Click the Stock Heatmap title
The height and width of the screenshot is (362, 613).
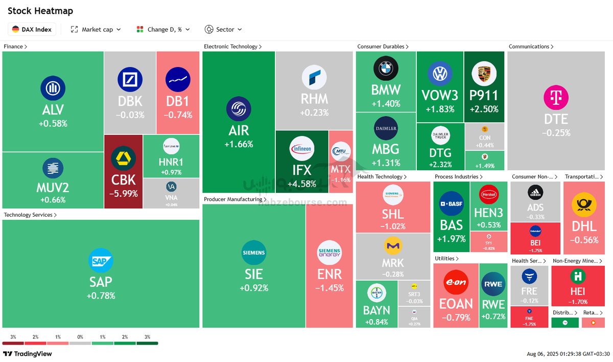point(40,11)
